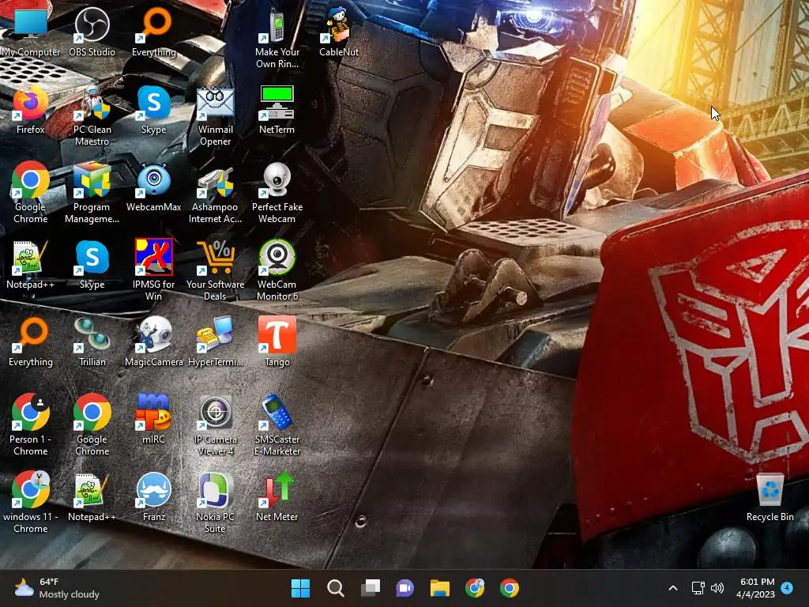Launch Franz desktop shortcut
This screenshot has height=607, width=809.
[x=154, y=496]
